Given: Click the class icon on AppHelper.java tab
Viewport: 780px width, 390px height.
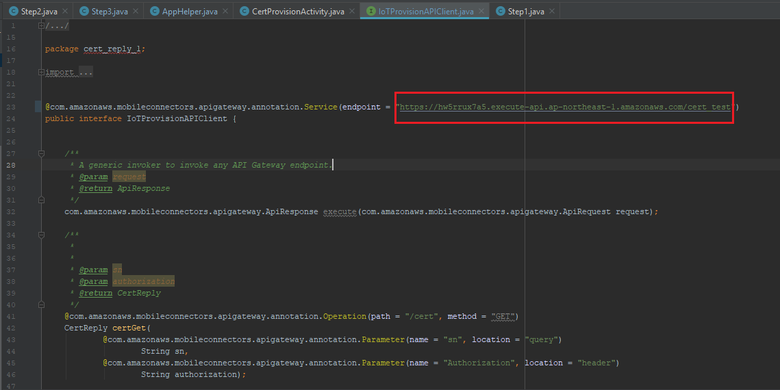Looking at the screenshot, I should coord(155,11).
